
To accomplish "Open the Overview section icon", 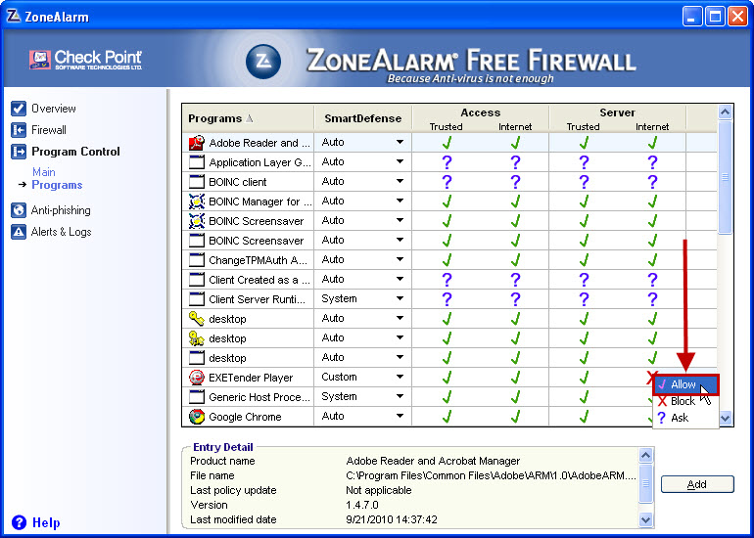I will pos(19,109).
